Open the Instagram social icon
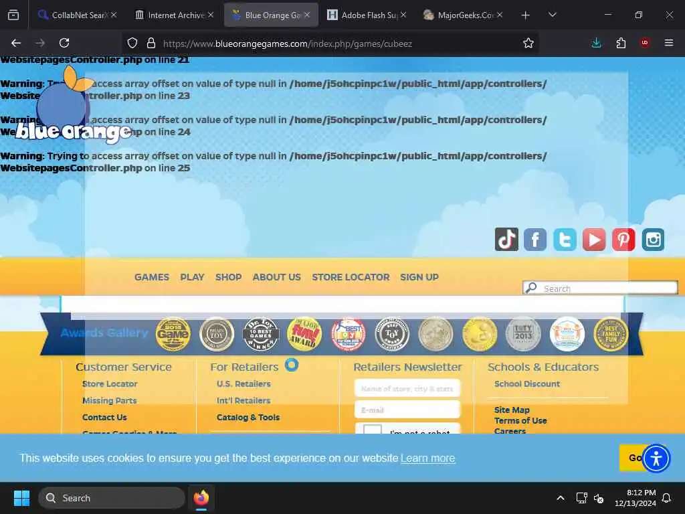The width and height of the screenshot is (685, 514). coord(653,239)
